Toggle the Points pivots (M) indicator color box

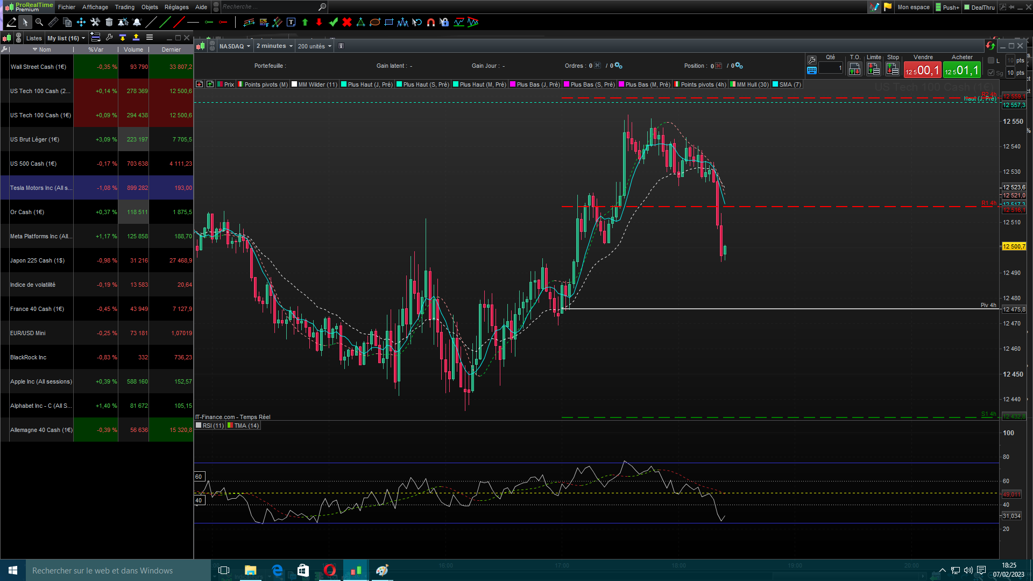click(x=240, y=84)
